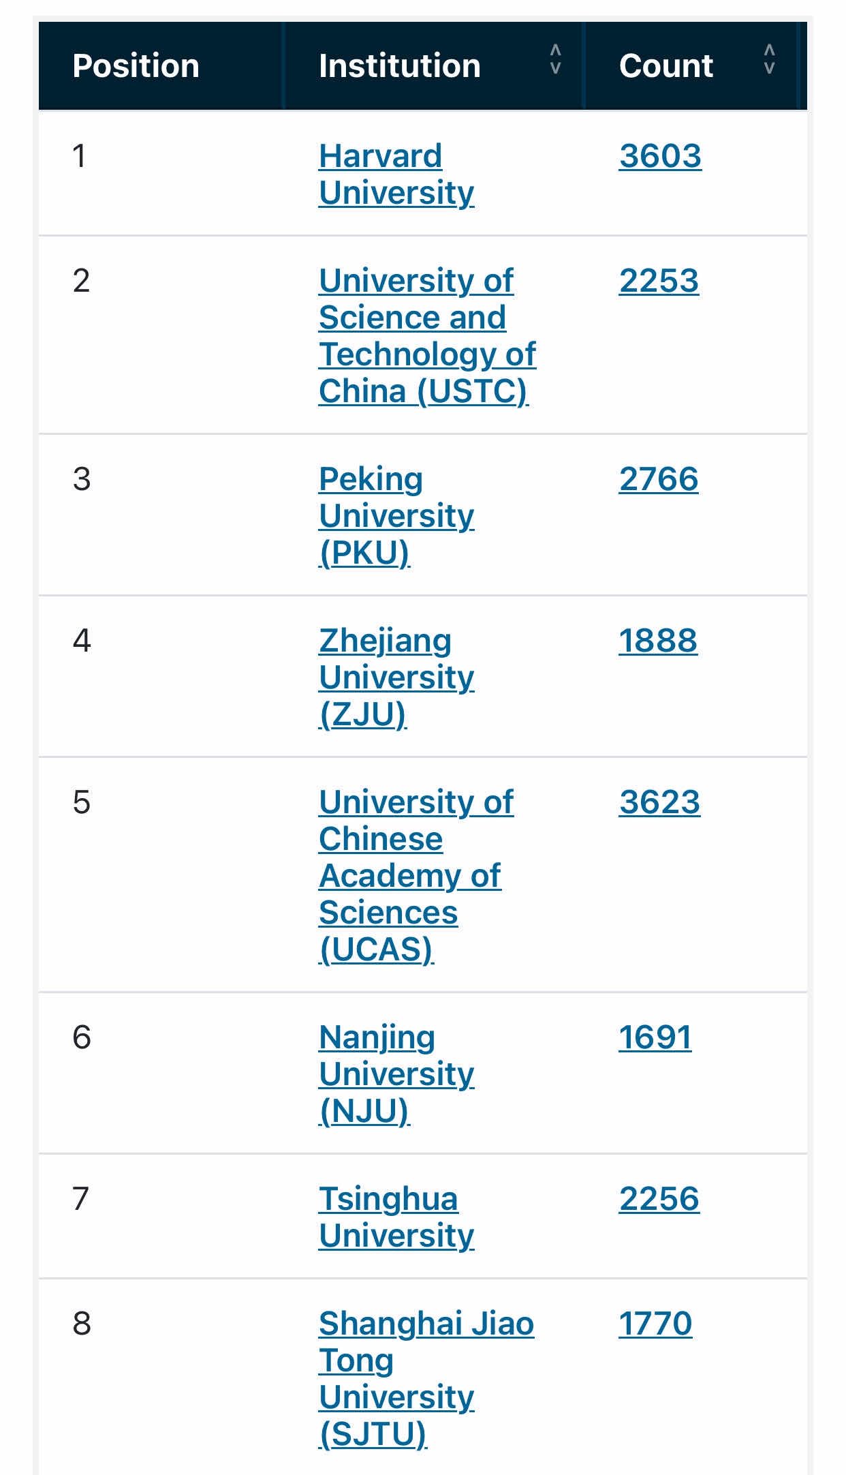
Task: Open Harvard's count 3603 link
Action: coord(660,156)
